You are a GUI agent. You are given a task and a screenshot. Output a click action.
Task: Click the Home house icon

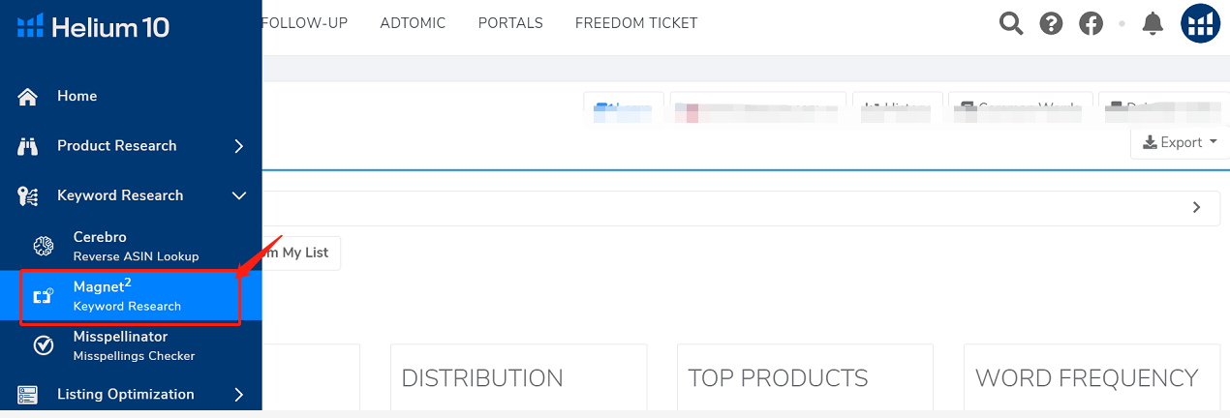(28, 96)
